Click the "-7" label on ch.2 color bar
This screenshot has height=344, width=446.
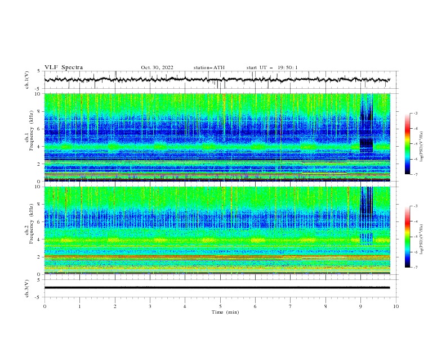[x=416, y=268]
